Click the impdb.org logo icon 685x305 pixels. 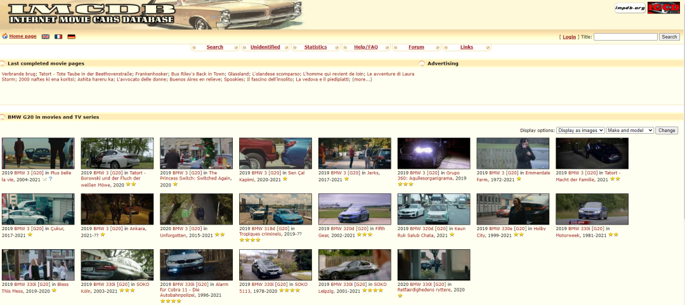630,8
